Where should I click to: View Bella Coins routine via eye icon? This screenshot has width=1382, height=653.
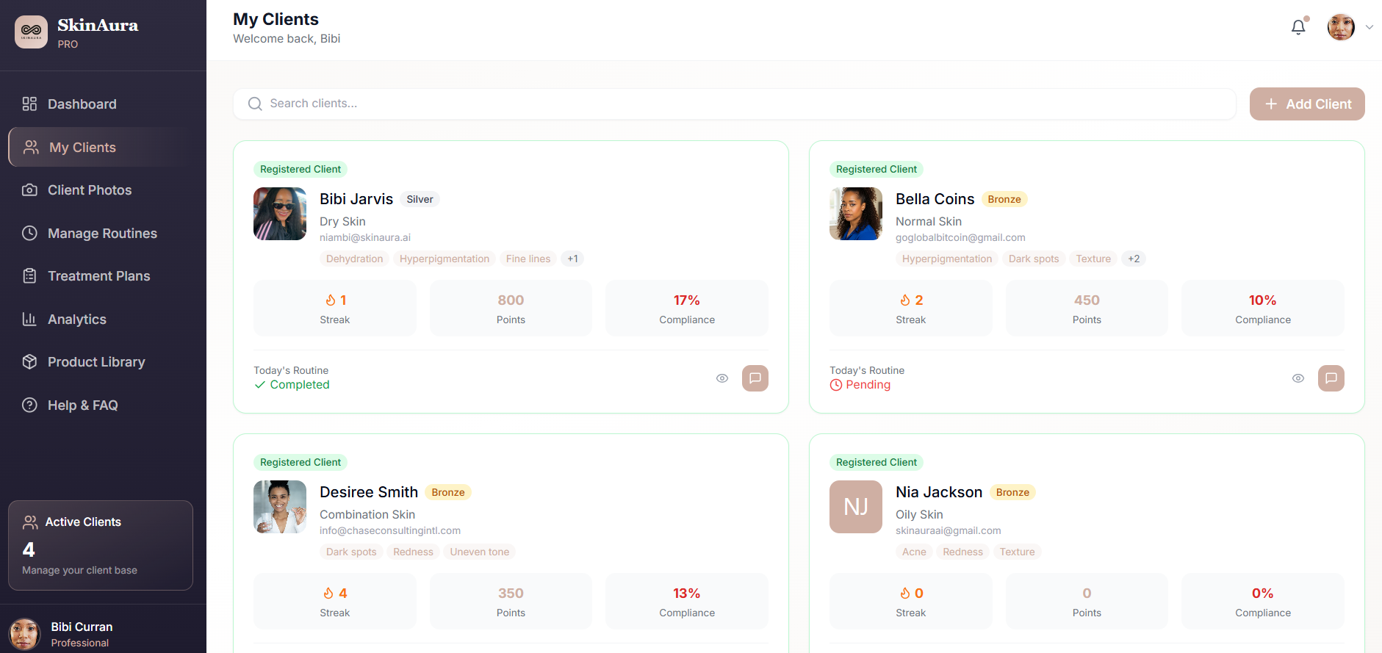(x=1298, y=378)
